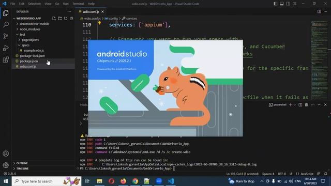Screen dimensions: 331x186
Task: Click the feedback icon in status bar
Action: (x=319, y=174)
